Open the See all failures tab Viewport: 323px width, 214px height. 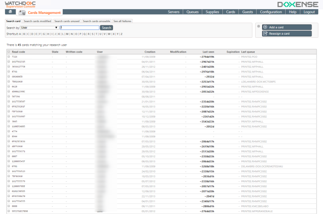point(122,21)
